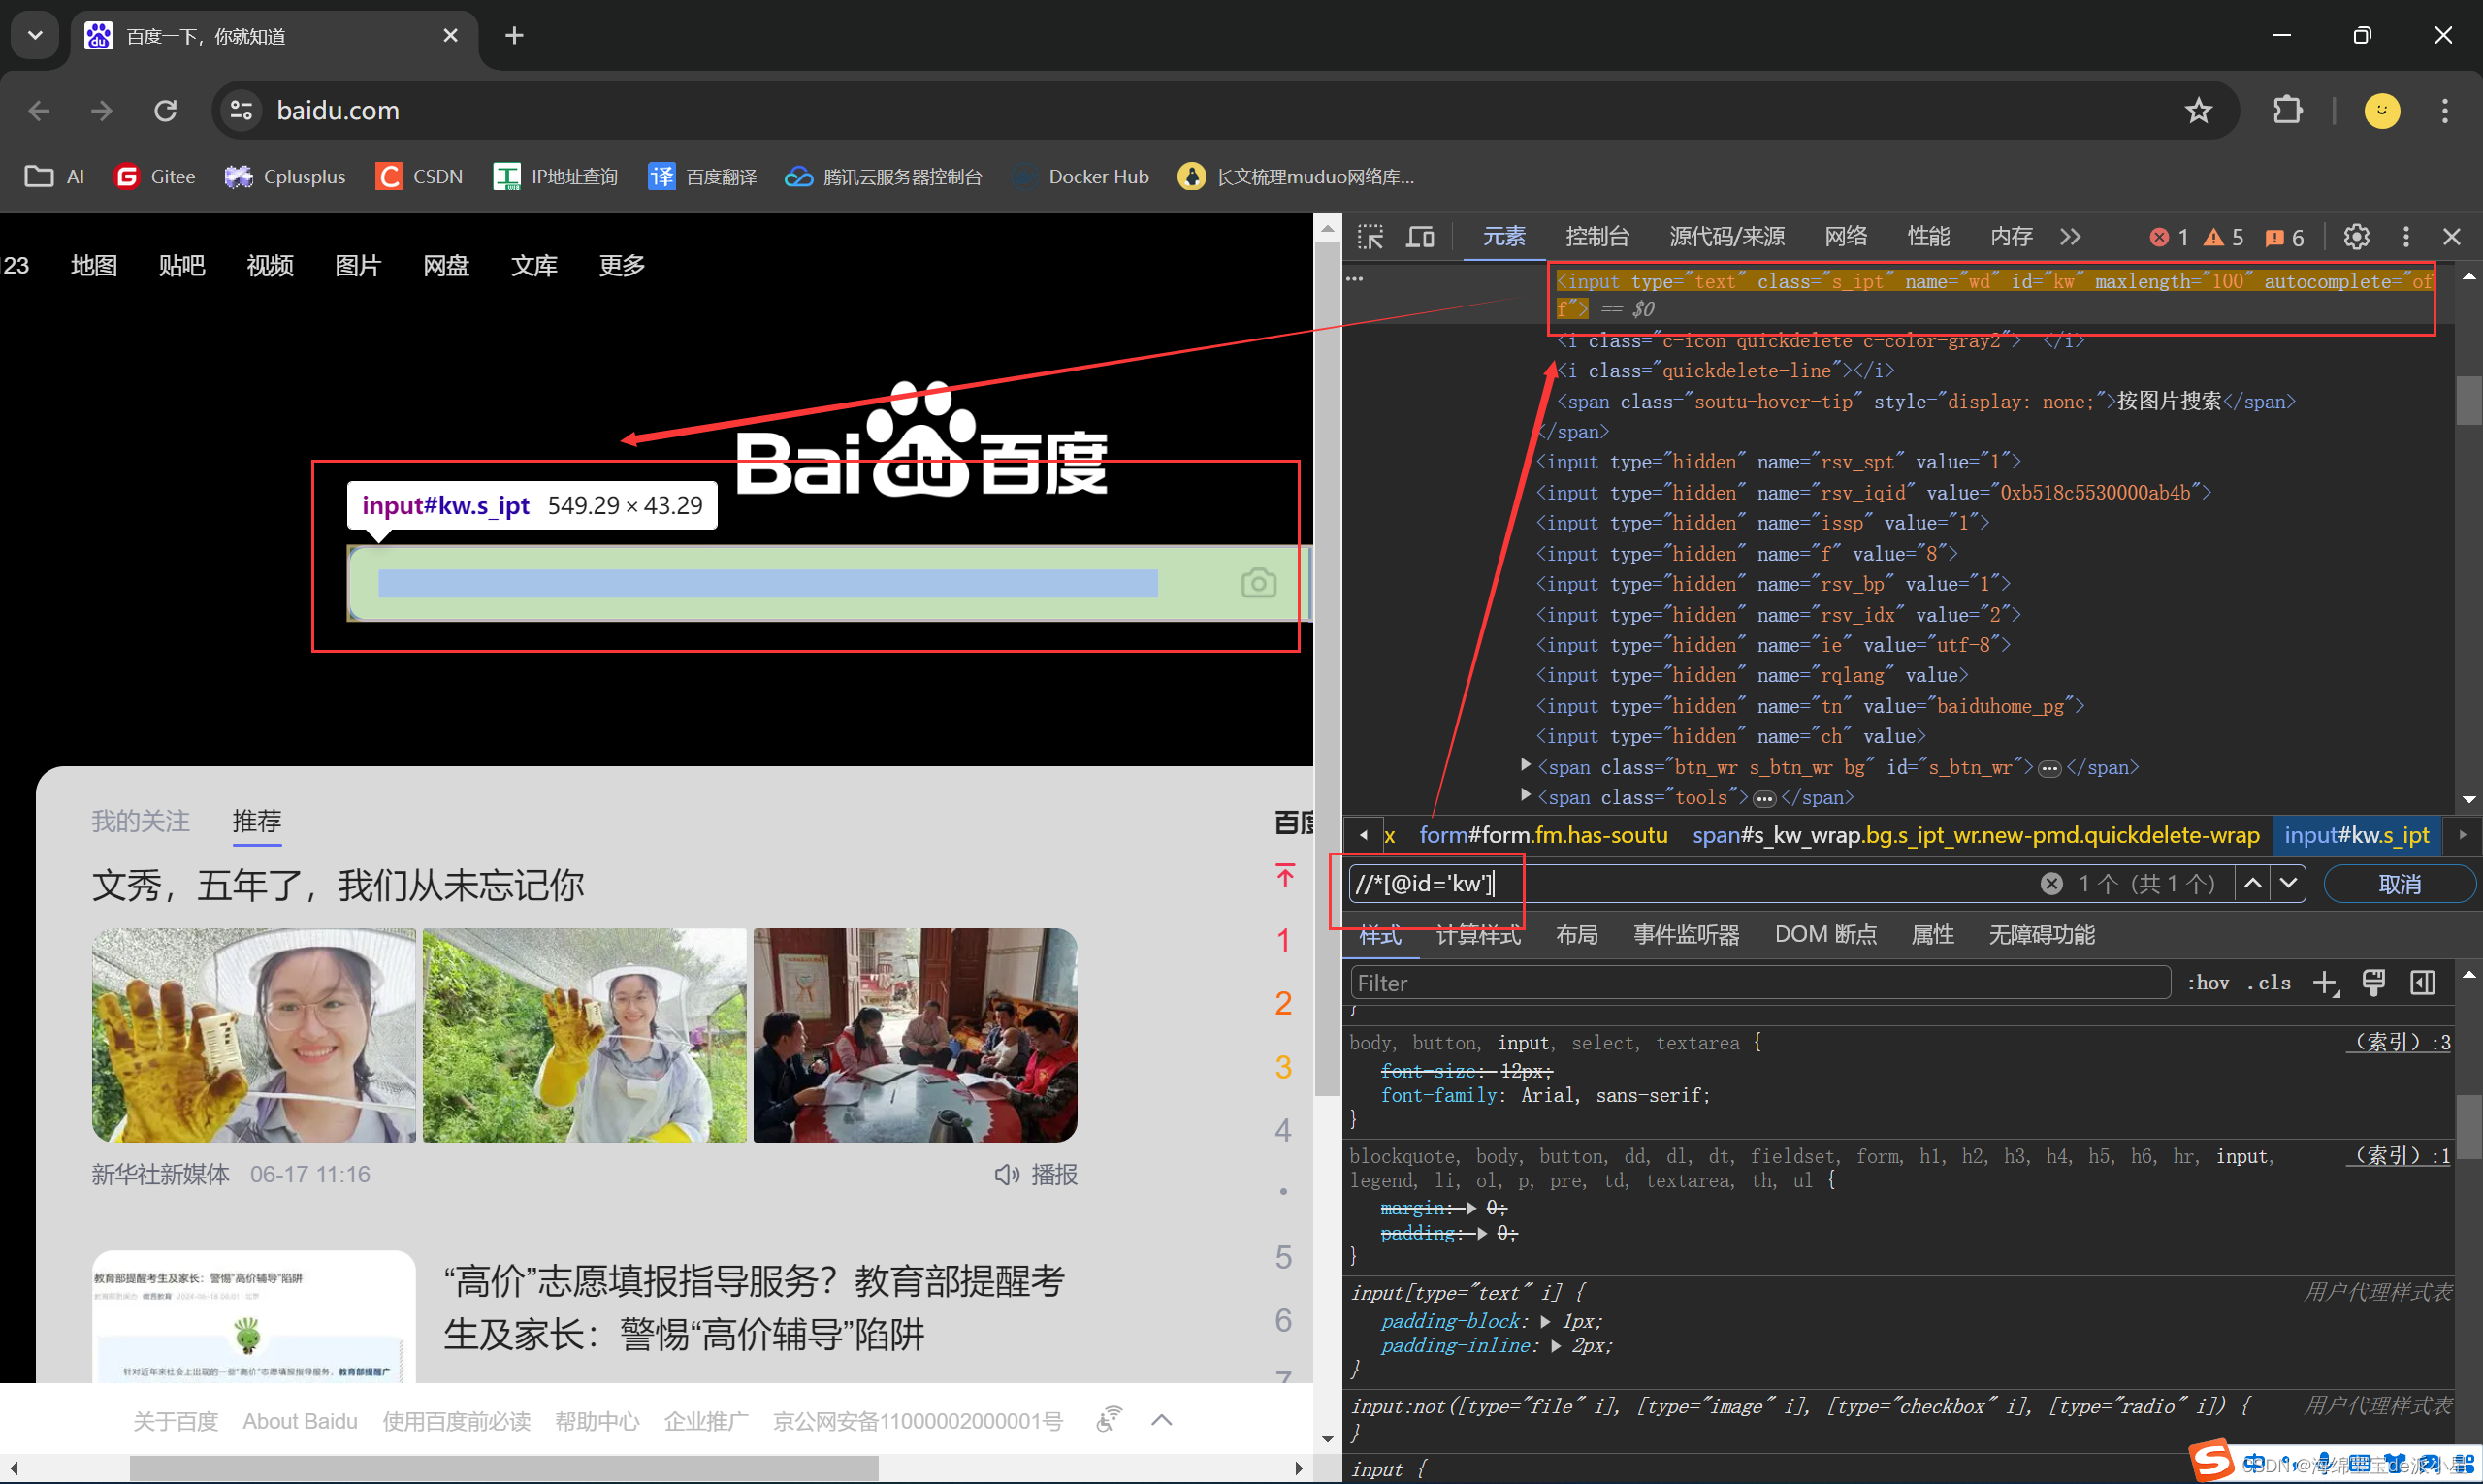This screenshot has height=1484, width=2483.
Task: Switch to the 内存 tab
Action: point(2011,237)
